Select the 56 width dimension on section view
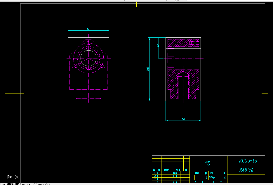The image size is (273, 185). [183, 119]
